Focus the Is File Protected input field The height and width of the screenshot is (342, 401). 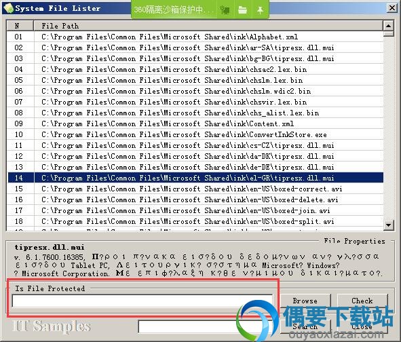(x=142, y=301)
